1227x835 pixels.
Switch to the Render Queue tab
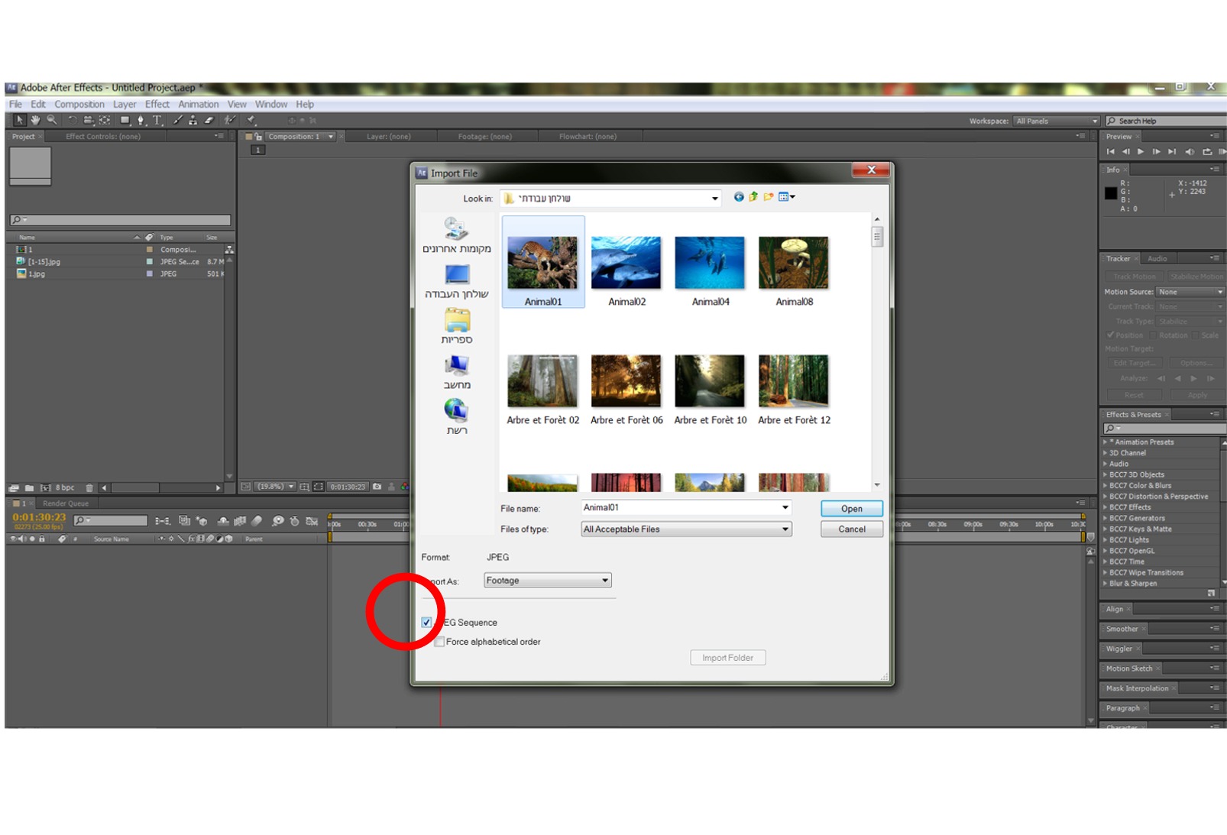(66, 503)
